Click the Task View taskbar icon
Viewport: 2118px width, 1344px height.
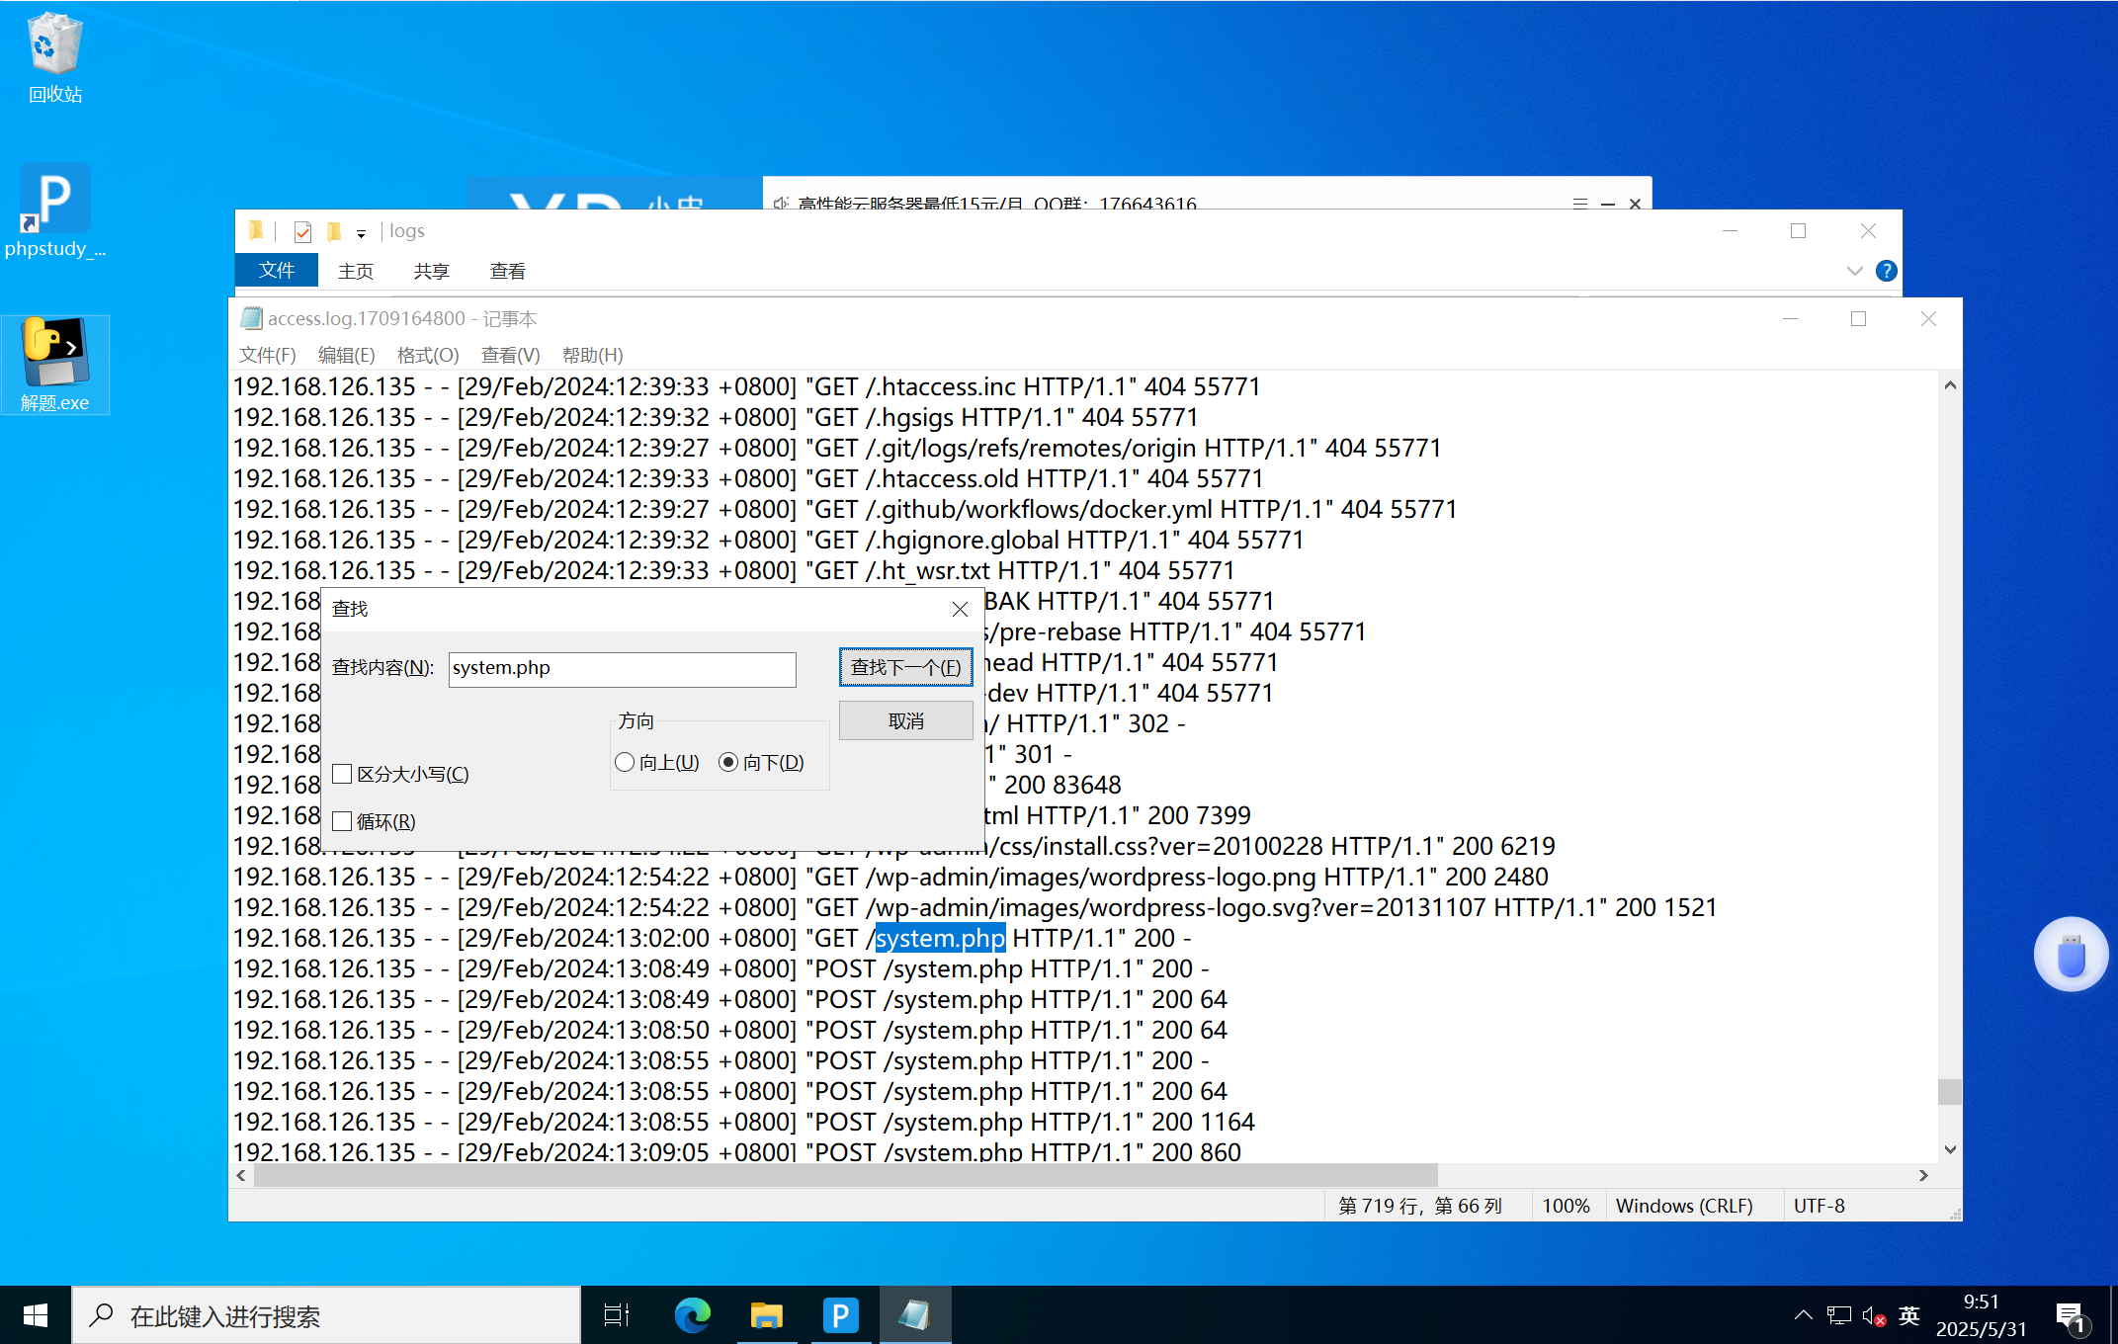tap(617, 1315)
